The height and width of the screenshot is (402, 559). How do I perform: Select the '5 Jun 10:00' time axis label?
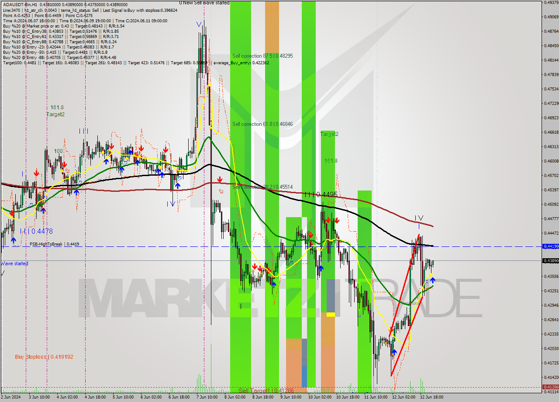[x=123, y=397]
